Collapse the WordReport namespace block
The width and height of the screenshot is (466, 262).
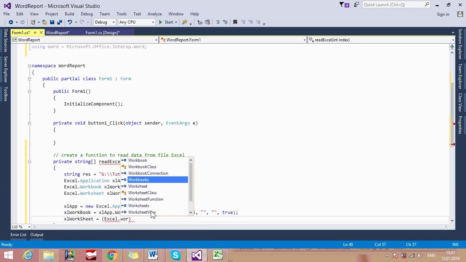29,66
